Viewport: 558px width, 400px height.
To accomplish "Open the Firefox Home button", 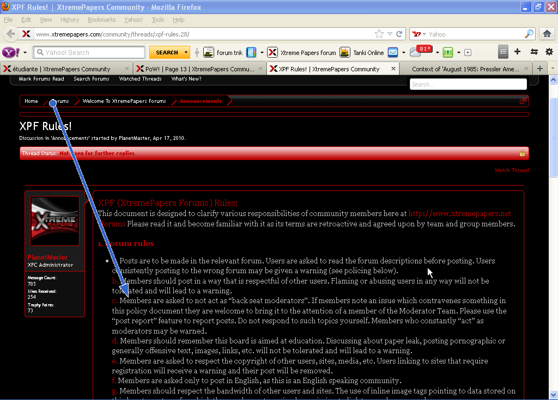I will 547,34.
